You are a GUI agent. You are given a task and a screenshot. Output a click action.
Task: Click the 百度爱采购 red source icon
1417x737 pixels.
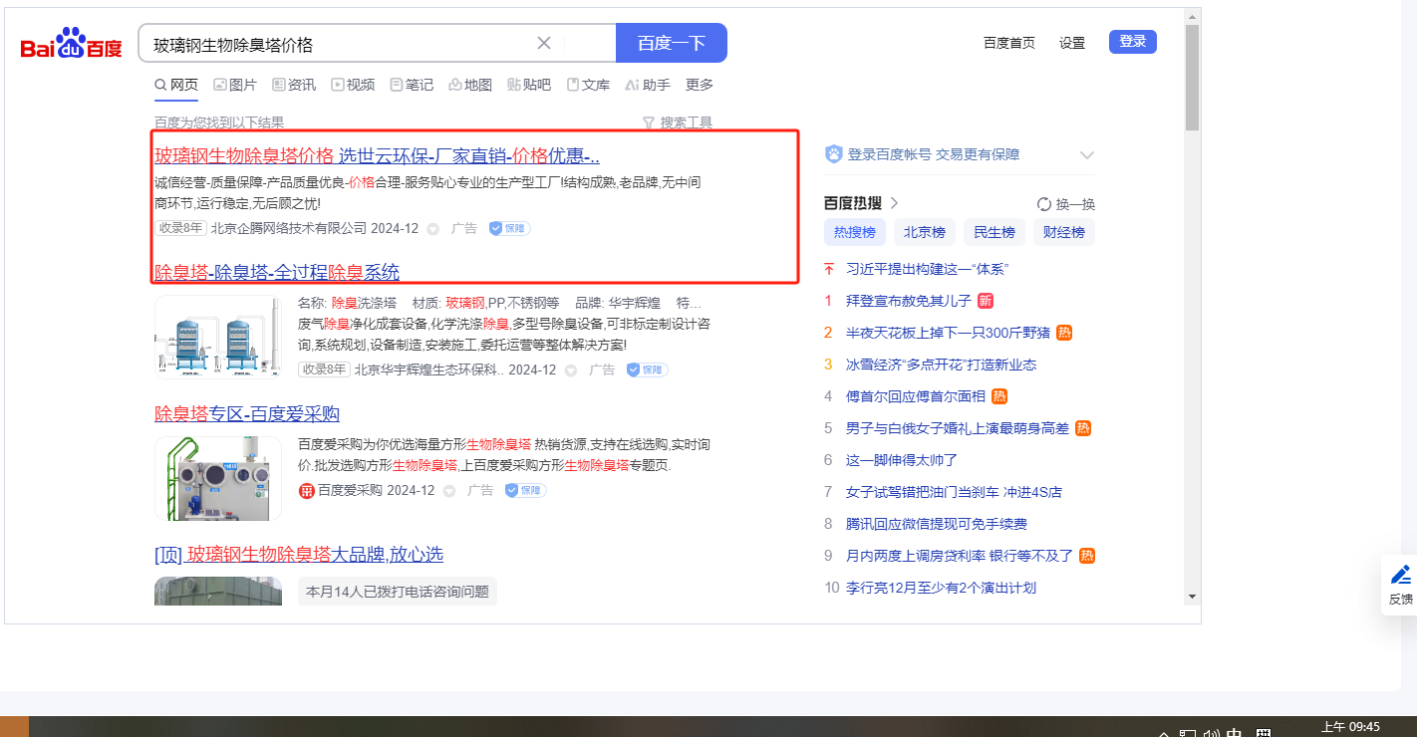click(x=306, y=490)
